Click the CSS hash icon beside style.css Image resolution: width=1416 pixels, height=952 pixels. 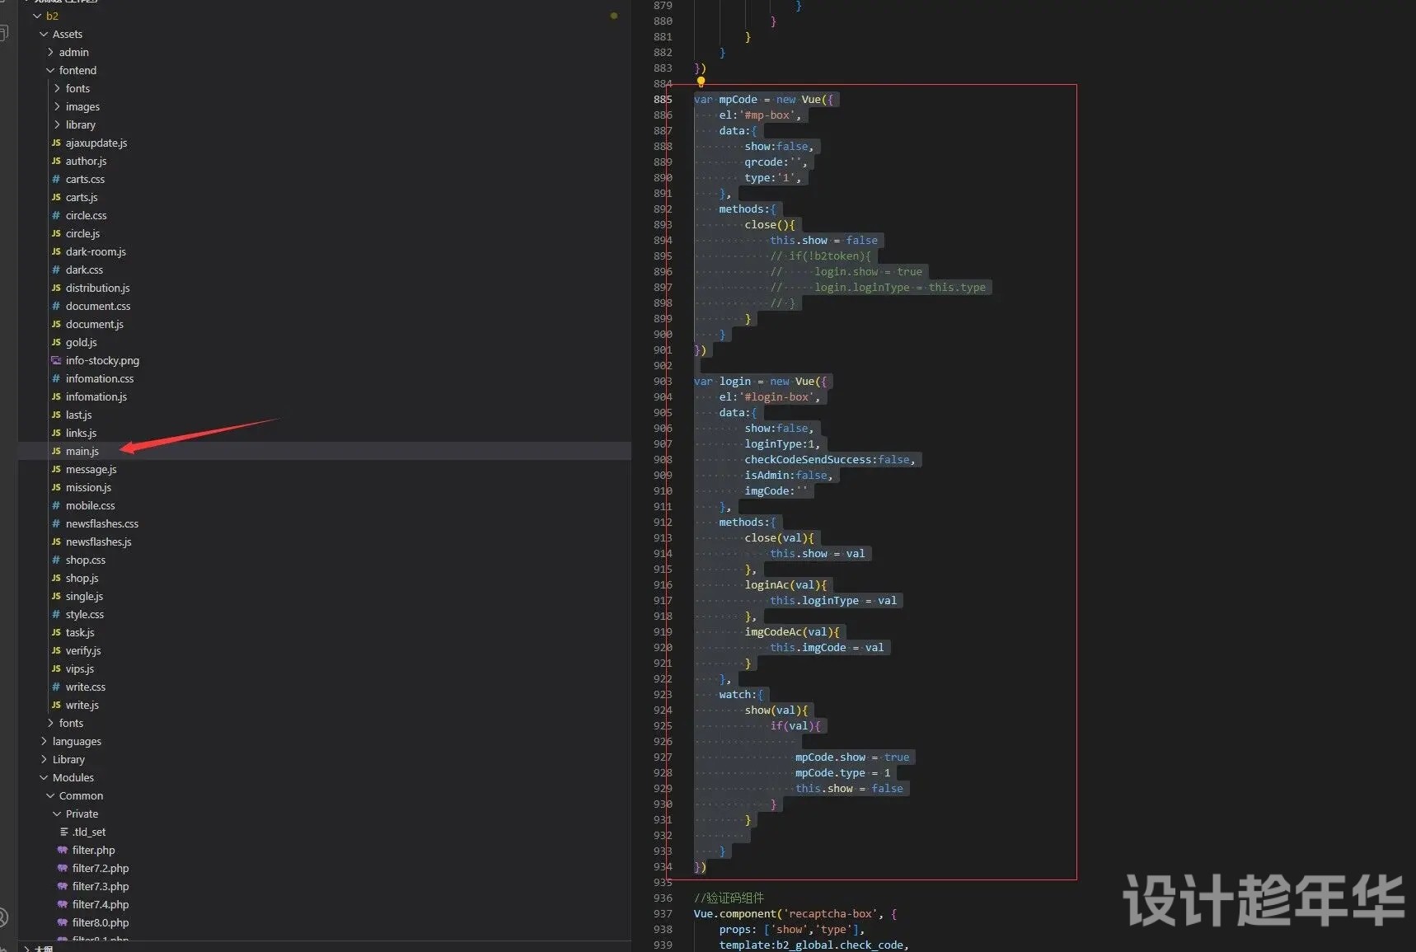tap(56, 614)
